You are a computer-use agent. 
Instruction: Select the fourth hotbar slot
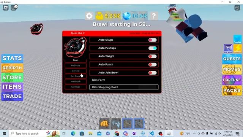click(x=139, y=124)
